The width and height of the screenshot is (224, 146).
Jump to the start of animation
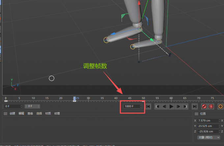pos(148,106)
